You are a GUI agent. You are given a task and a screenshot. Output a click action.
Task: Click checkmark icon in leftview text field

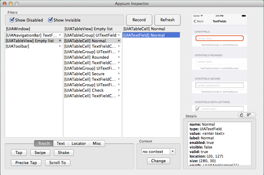tap(198, 109)
